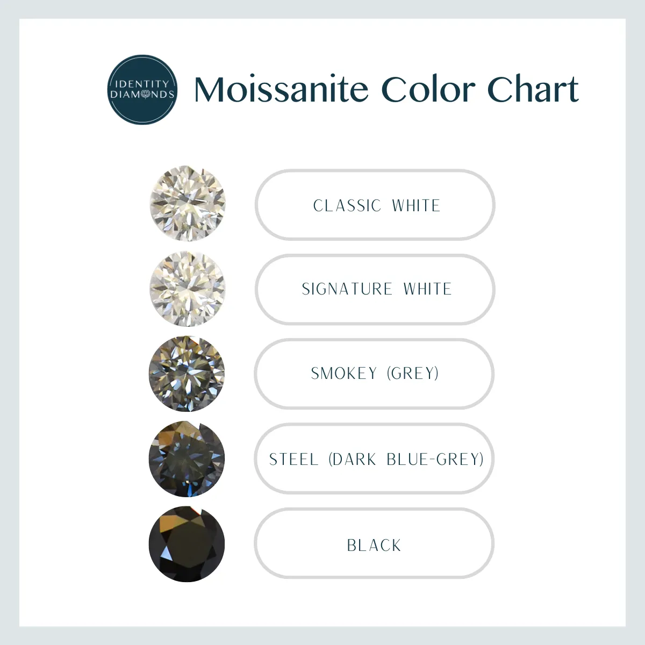Click the IDENTITY text inside logo
This screenshot has height=645, width=645.
[x=142, y=84]
